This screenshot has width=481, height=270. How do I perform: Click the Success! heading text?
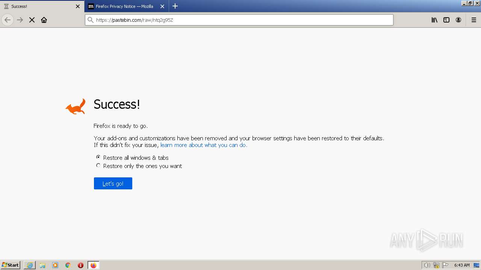tap(117, 104)
